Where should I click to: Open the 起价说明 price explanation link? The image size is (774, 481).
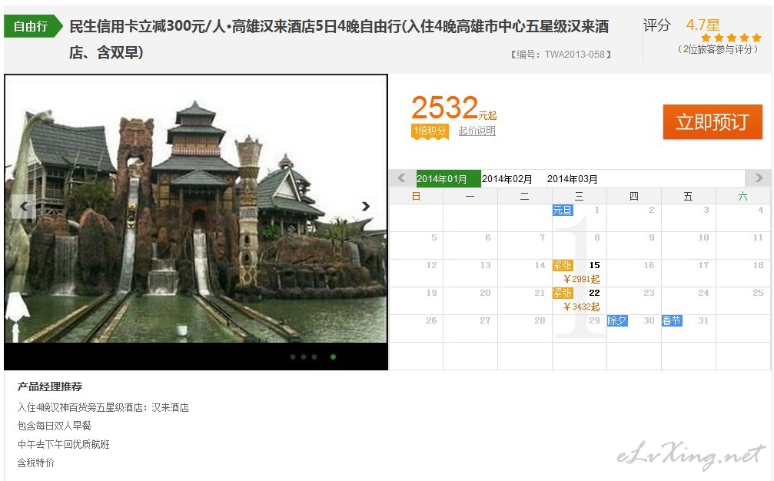coord(477,131)
